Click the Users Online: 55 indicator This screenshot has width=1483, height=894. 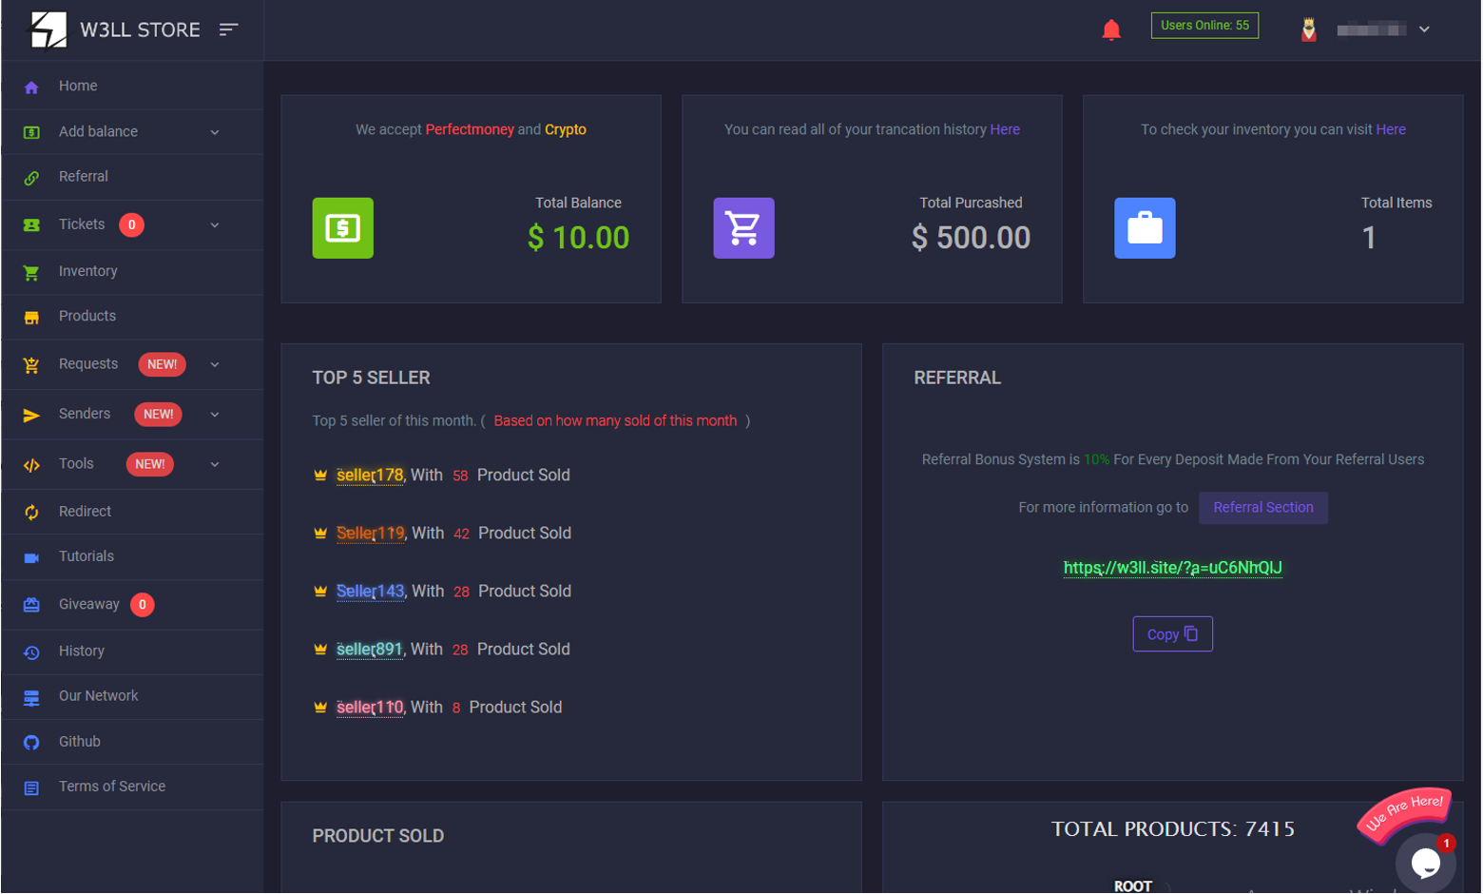point(1204,25)
